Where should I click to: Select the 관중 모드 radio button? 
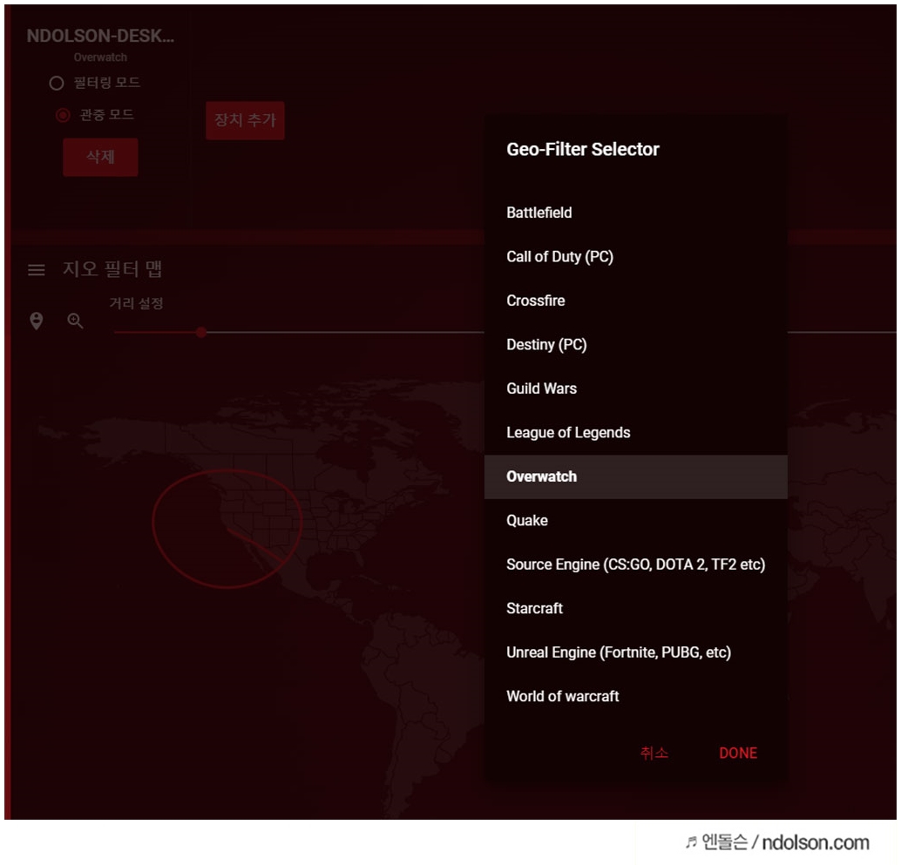(63, 116)
